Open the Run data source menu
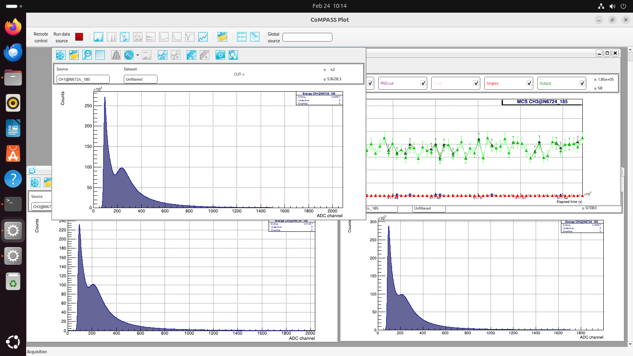The width and height of the screenshot is (633, 356). (62, 37)
